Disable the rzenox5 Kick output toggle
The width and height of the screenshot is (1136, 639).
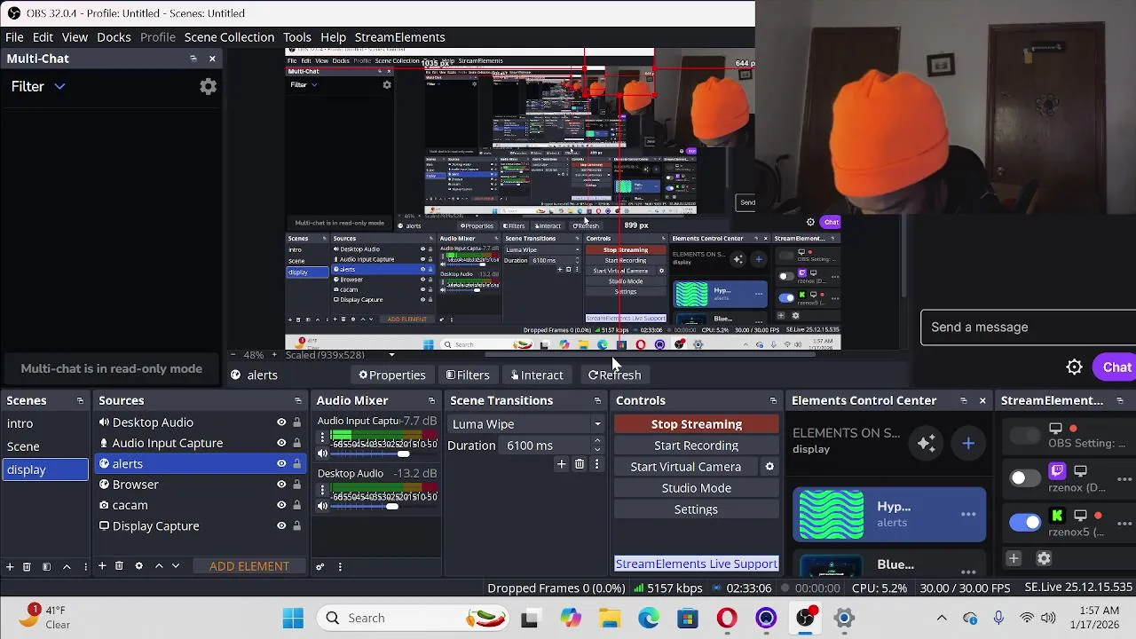[1024, 522]
